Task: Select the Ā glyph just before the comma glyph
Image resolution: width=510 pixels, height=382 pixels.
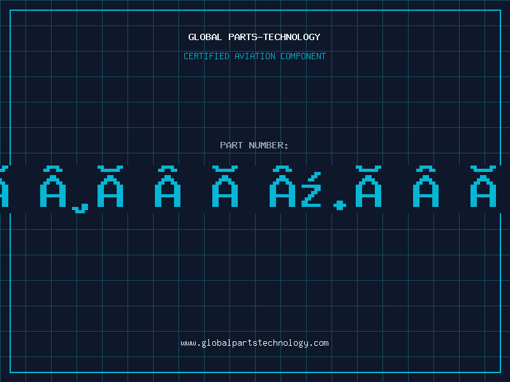Action: click(x=53, y=187)
